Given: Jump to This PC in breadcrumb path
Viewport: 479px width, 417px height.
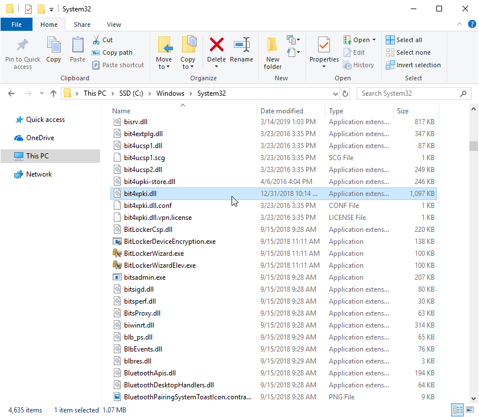Looking at the screenshot, I should 94,93.
